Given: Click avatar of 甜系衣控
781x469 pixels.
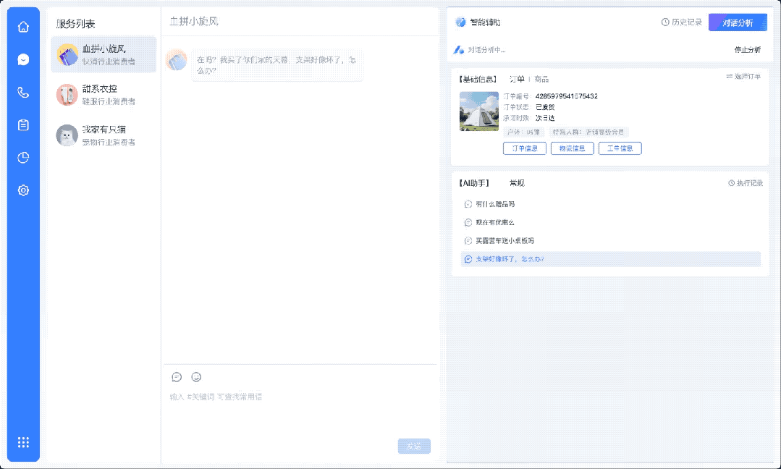Looking at the screenshot, I should pyautogui.click(x=67, y=95).
